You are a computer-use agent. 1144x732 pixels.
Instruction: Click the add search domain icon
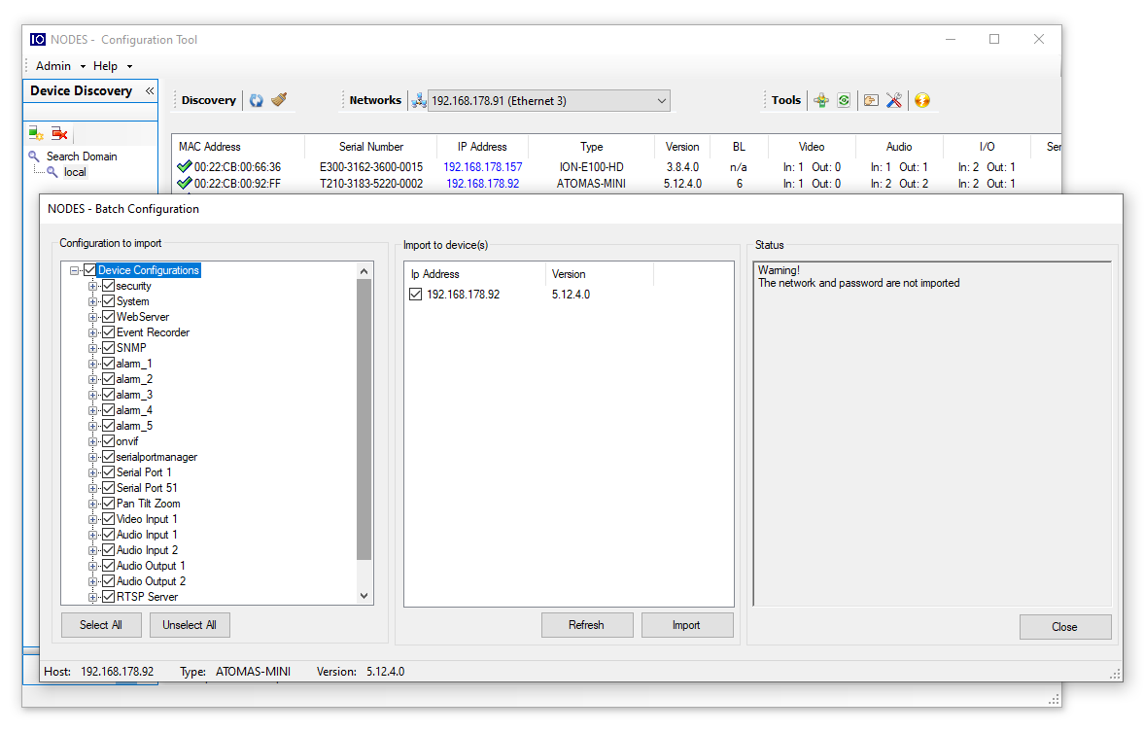[36, 133]
